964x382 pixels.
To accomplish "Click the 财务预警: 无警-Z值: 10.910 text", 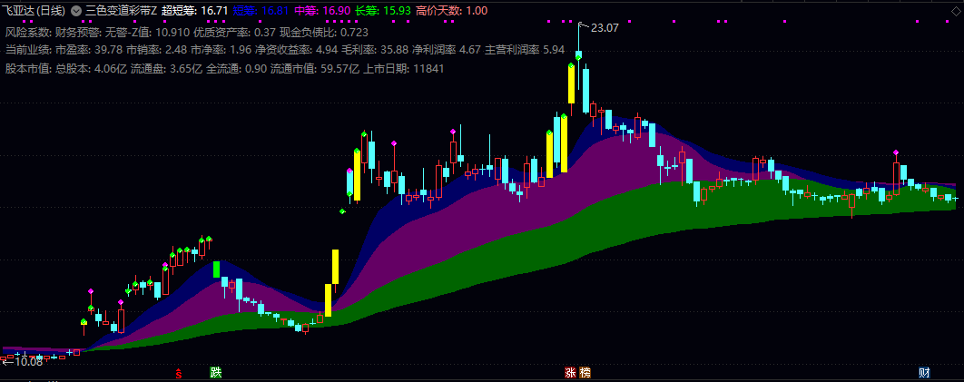I will [x=123, y=32].
